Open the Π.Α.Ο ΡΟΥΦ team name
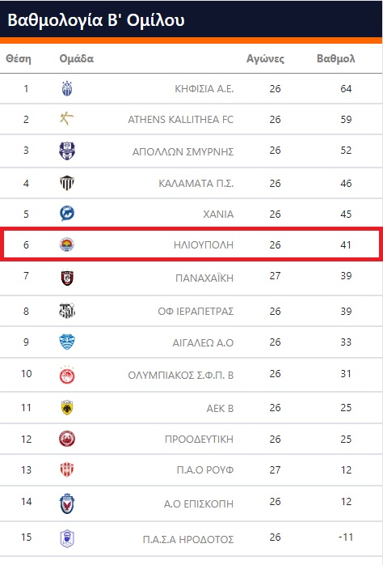Screen dimensions: 383x565 205,469
